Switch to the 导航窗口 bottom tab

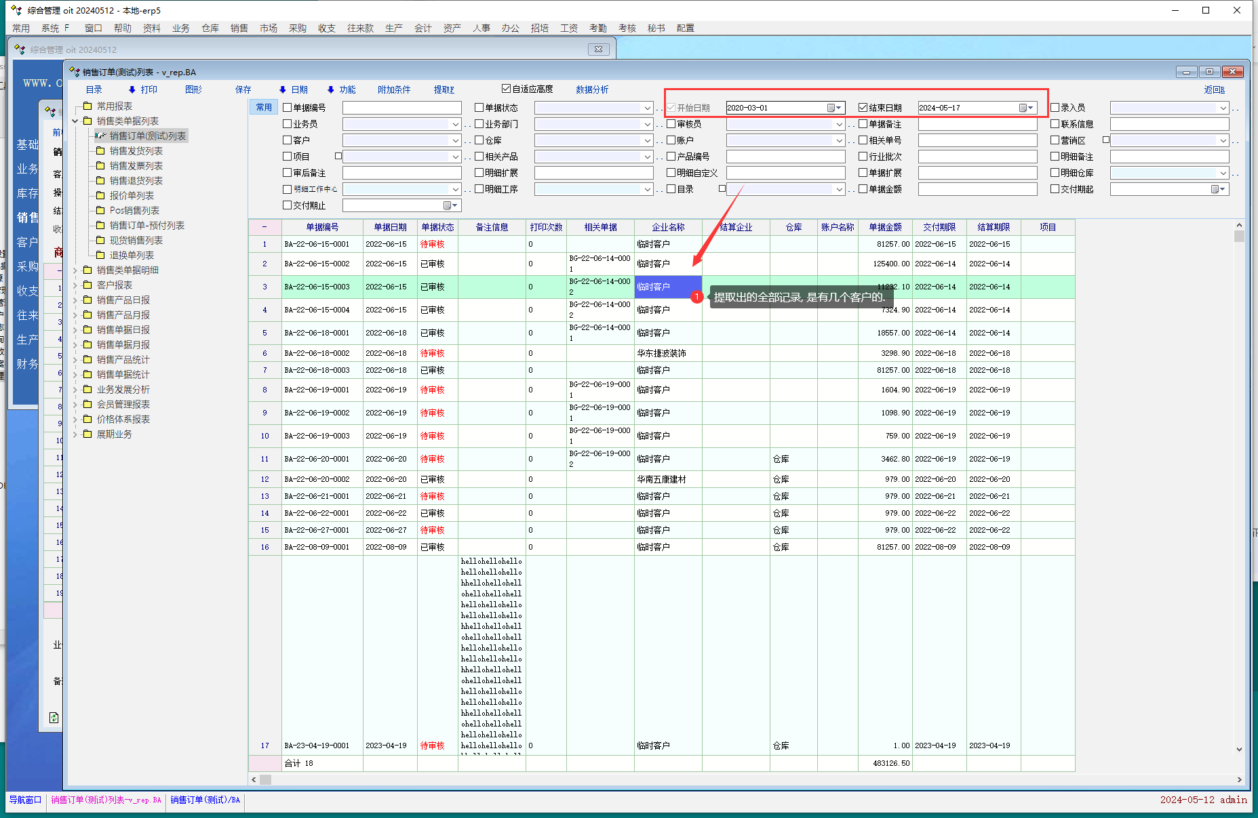tap(25, 800)
